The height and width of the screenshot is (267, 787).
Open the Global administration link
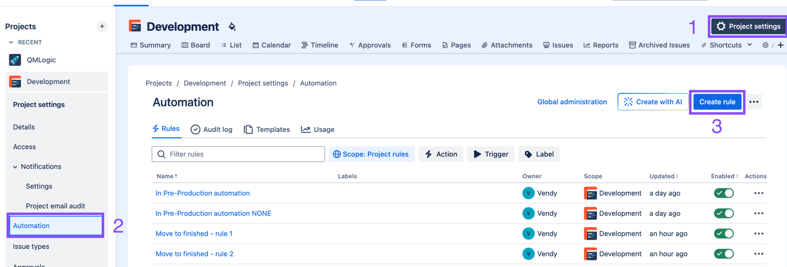point(572,102)
